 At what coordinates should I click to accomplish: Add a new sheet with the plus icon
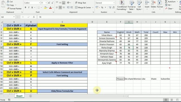point(31,96)
